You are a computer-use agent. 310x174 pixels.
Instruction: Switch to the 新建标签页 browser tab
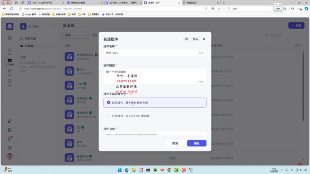[201, 3]
